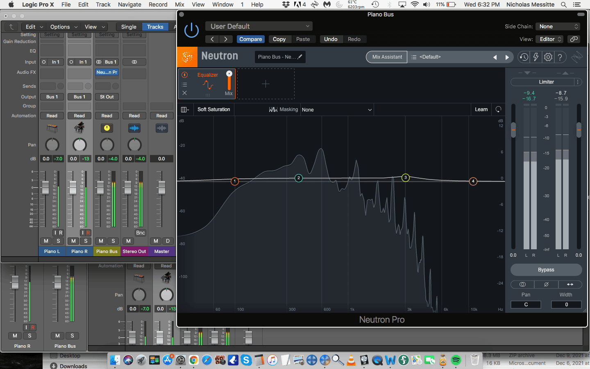The image size is (590, 369).
Task: Click Equalizer Mix slider handle
Action: point(229,74)
